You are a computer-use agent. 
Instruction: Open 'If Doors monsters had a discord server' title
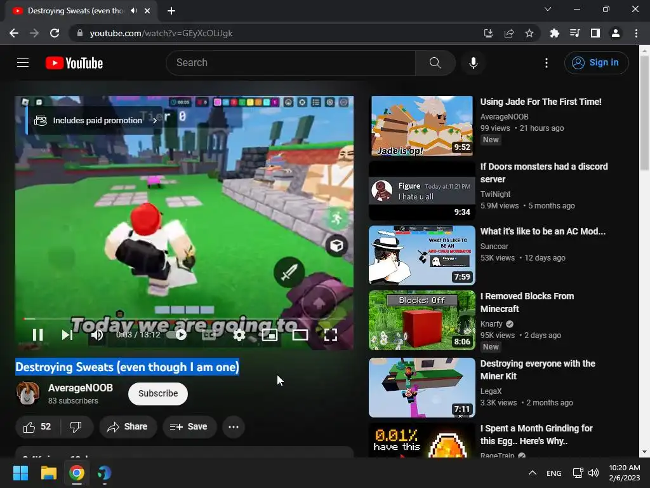pyautogui.click(x=544, y=173)
